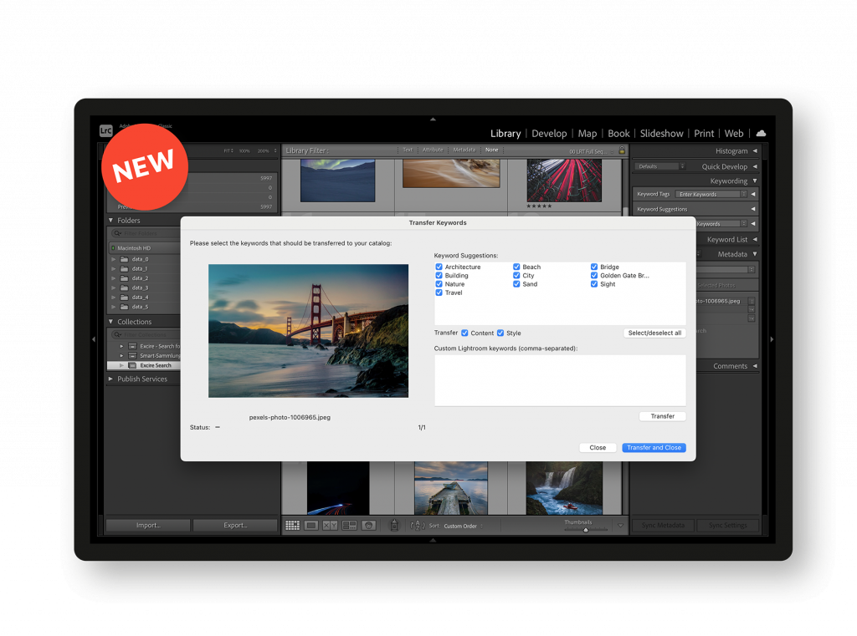
Task: Open Survey view icon
Action: [349, 526]
